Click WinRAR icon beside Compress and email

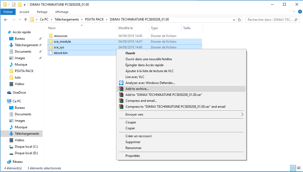click(121, 101)
